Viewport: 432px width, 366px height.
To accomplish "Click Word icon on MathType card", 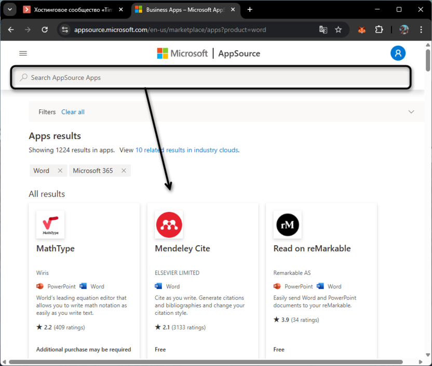I will tap(83, 286).
